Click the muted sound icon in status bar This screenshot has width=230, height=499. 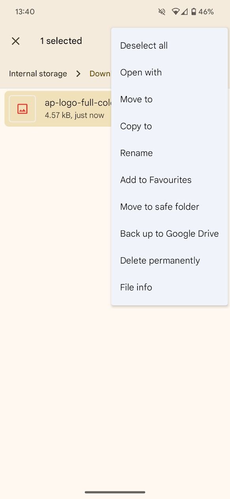pyautogui.click(x=162, y=11)
